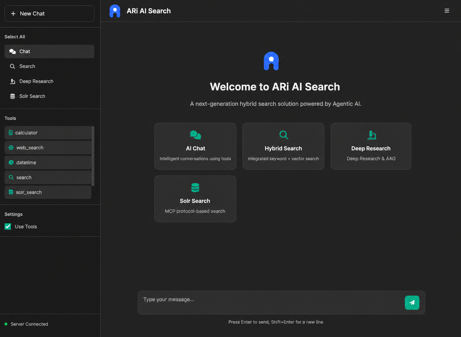Open the Hybrid Search card
The height and width of the screenshot is (337, 461).
pyautogui.click(x=283, y=146)
